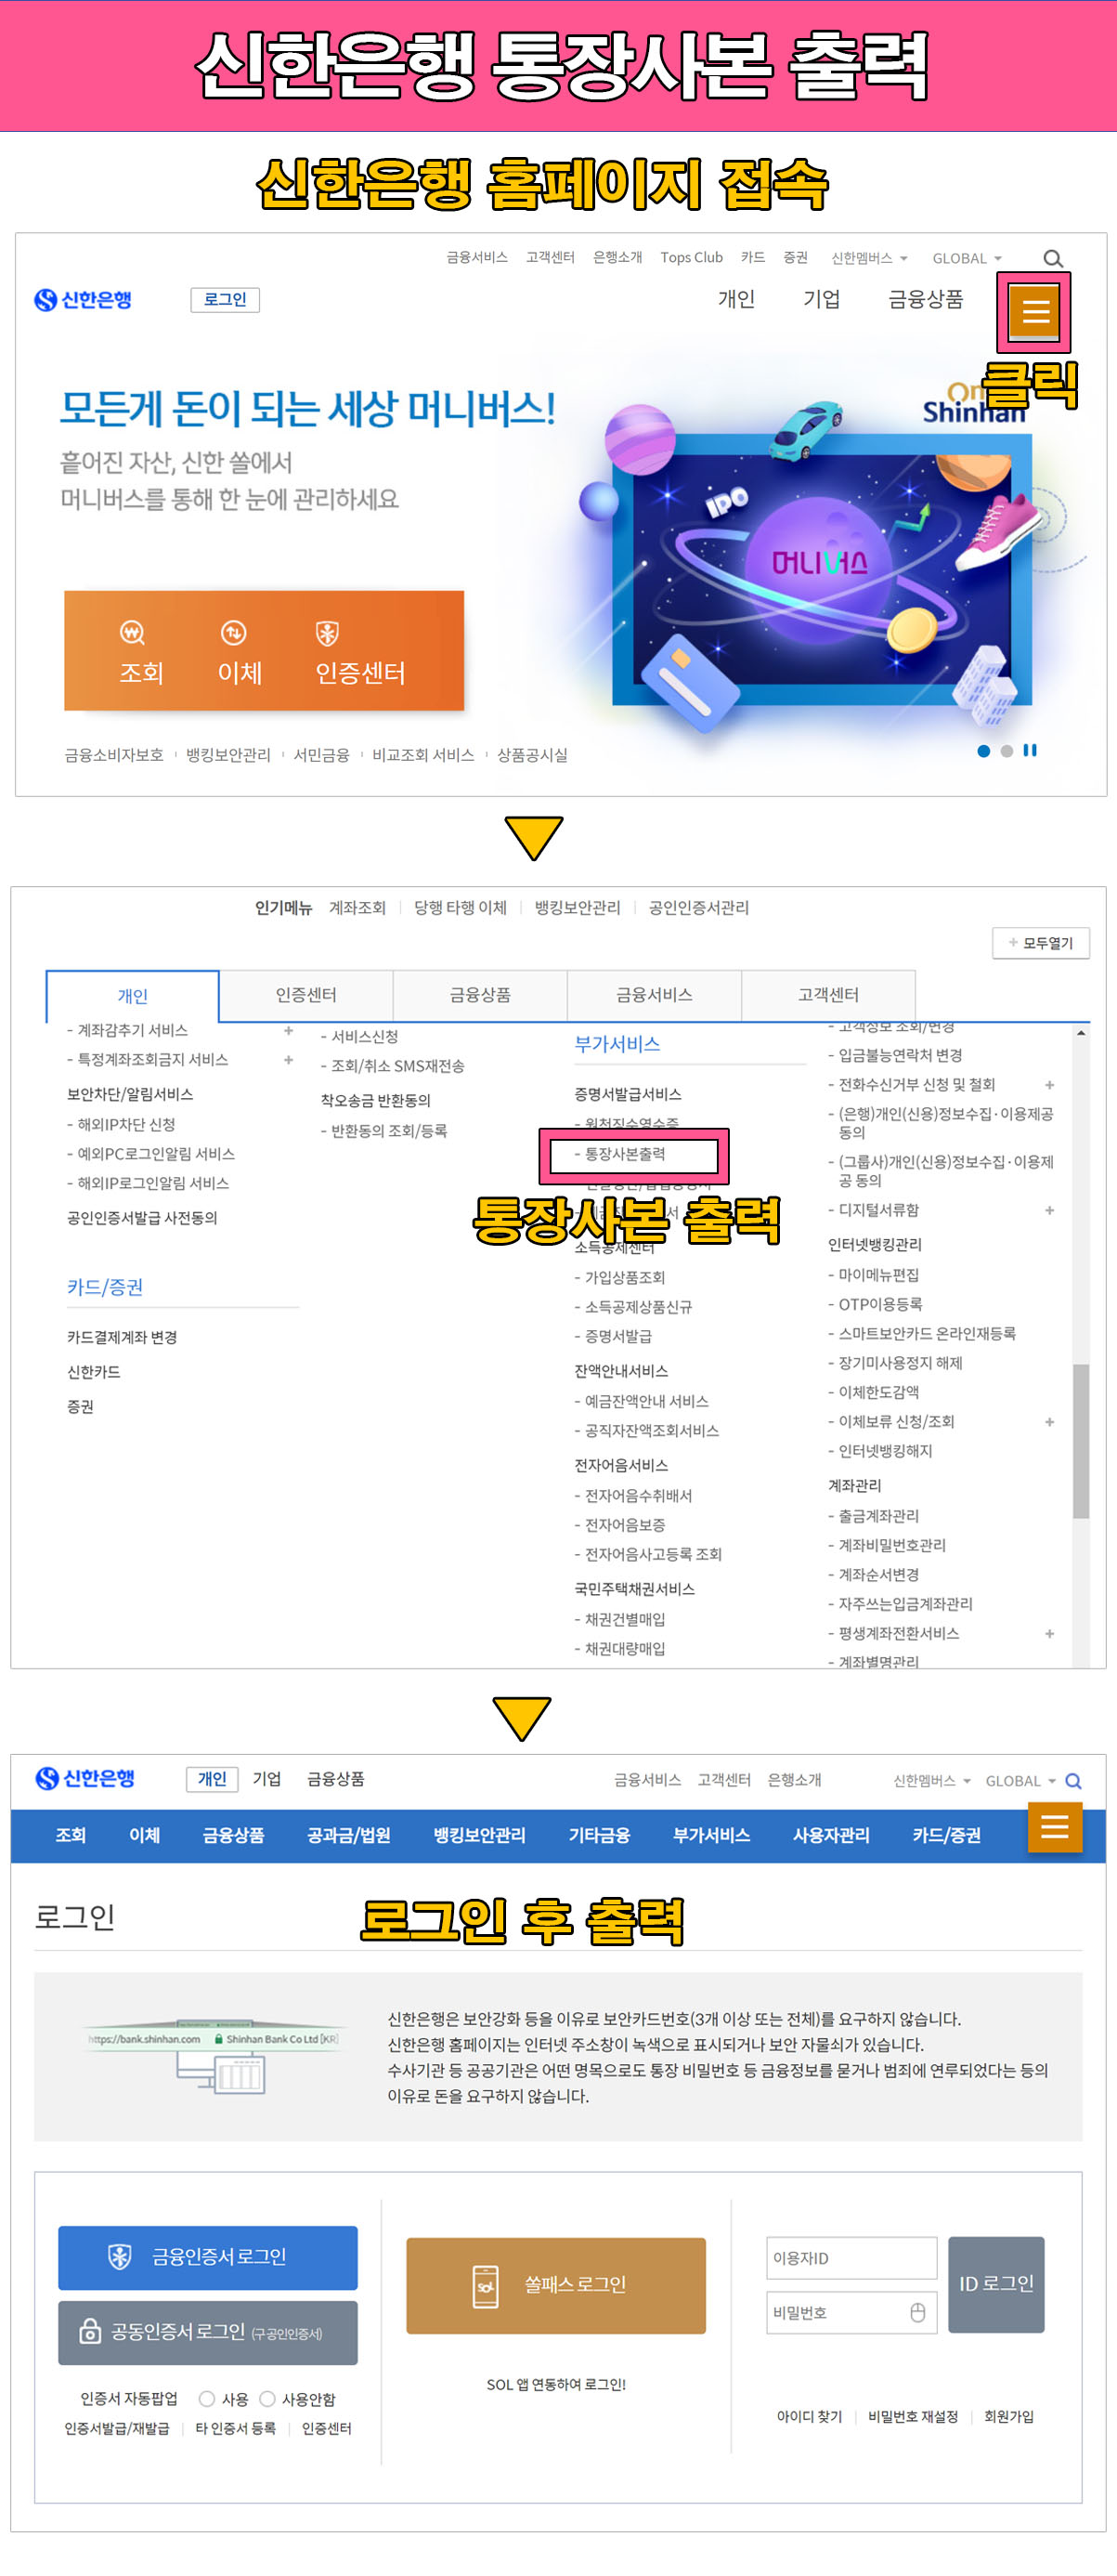Select the second gray banner slide dot

click(1007, 751)
